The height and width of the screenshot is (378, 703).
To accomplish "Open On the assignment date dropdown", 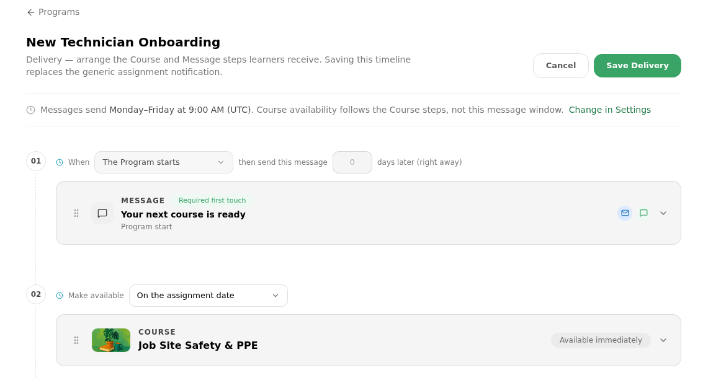I will [x=208, y=296].
